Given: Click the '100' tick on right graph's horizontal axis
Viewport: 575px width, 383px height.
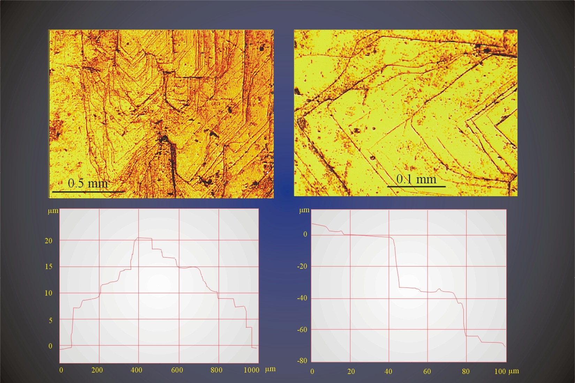Looking at the screenshot, I should 500,371.
